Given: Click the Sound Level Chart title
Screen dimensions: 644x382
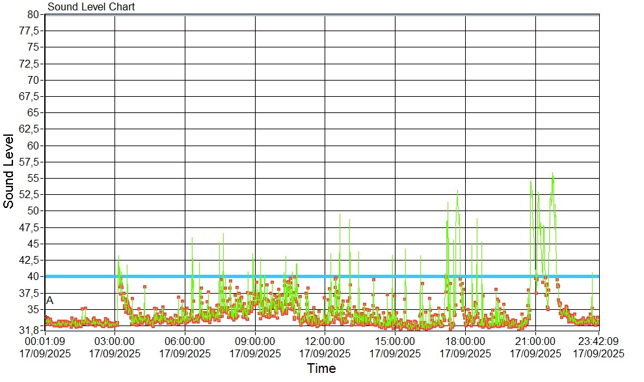Looking at the screenshot, I should click(91, 7).
